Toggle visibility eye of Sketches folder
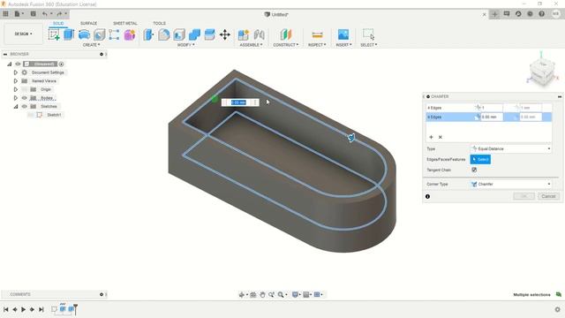This screenshot has width=565, height=318. pos(25,106)
